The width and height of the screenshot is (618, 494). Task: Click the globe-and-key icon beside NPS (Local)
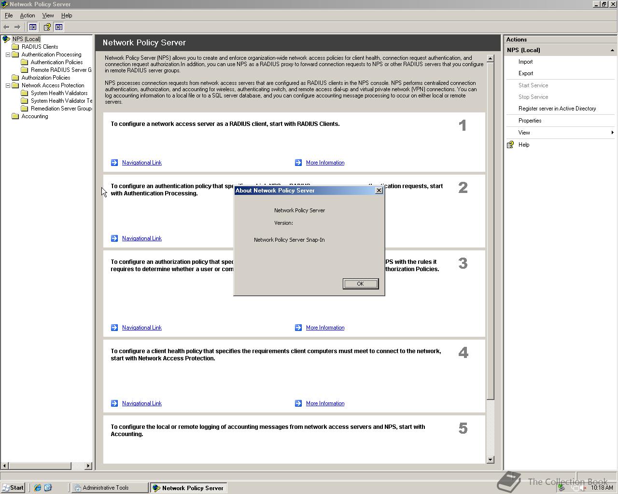click(x=6, y=39)
